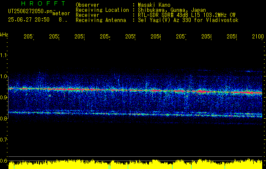Click the 2052 time marker
The height and width of the screenshot is (169, 266).
click(x=54, y=36)
